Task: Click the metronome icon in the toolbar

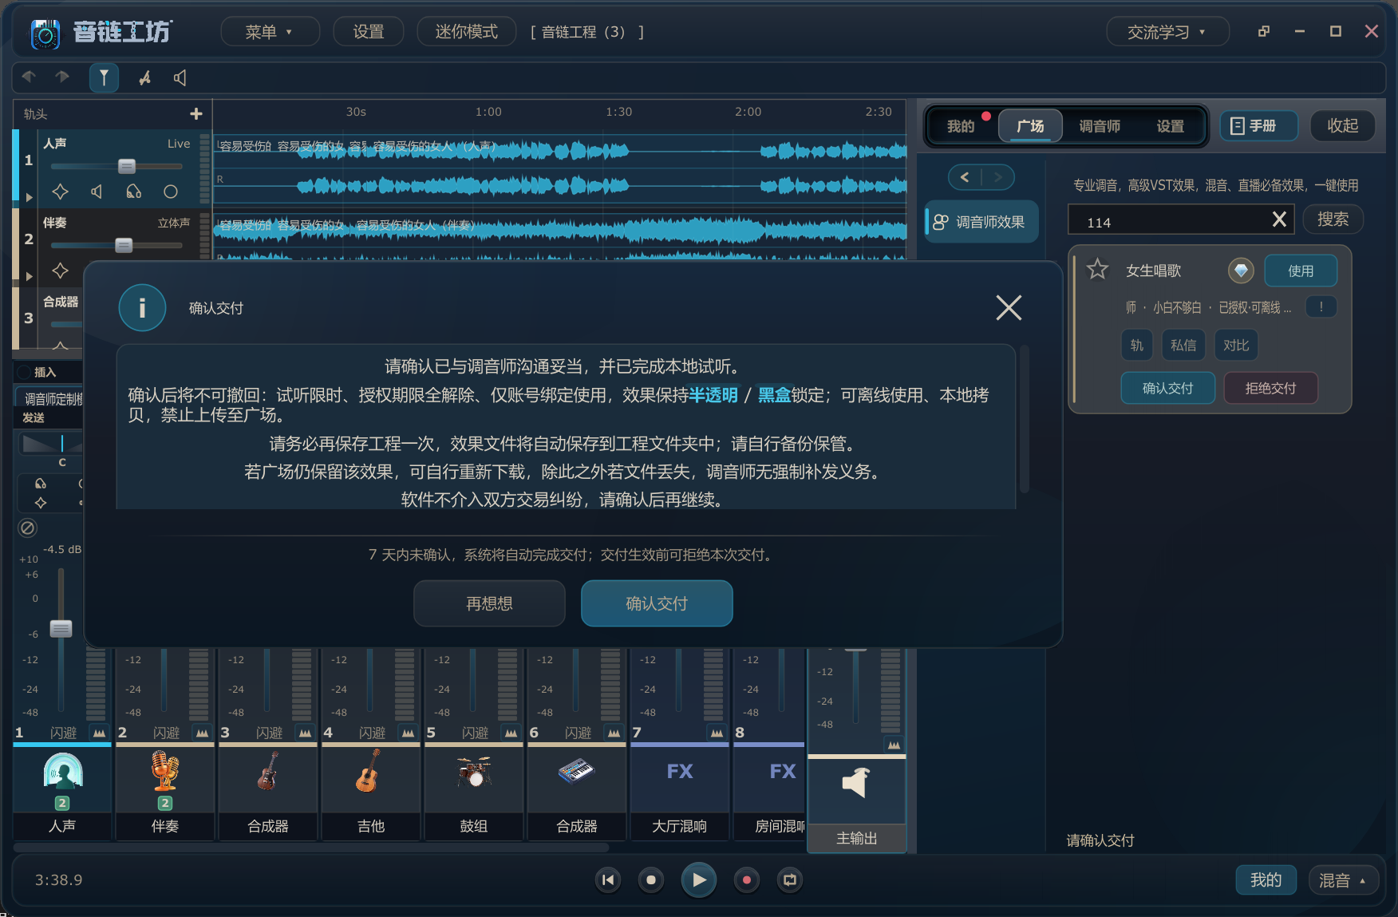Action: coord(144,77)
